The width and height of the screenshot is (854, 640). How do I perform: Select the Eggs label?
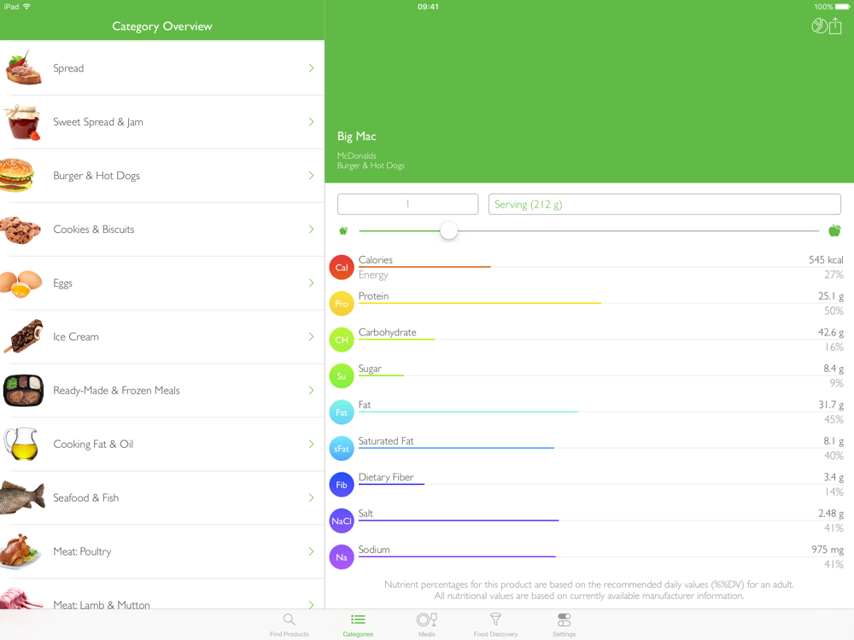click(62, 283)
